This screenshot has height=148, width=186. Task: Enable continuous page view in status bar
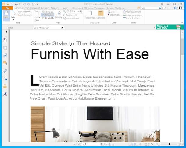point(133,144)
